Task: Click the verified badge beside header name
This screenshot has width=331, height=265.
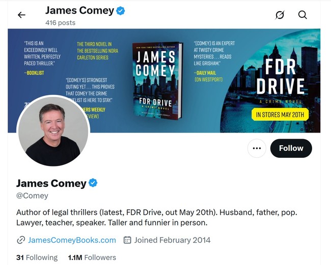Action: click(x=121, y=11)
